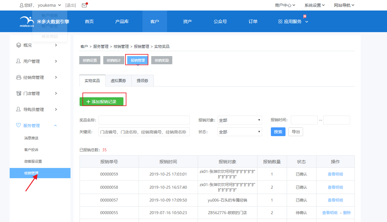The width and height of the screenshot is (387, 222).
Task: Click the 报销单号 column header
Action: 109,162
